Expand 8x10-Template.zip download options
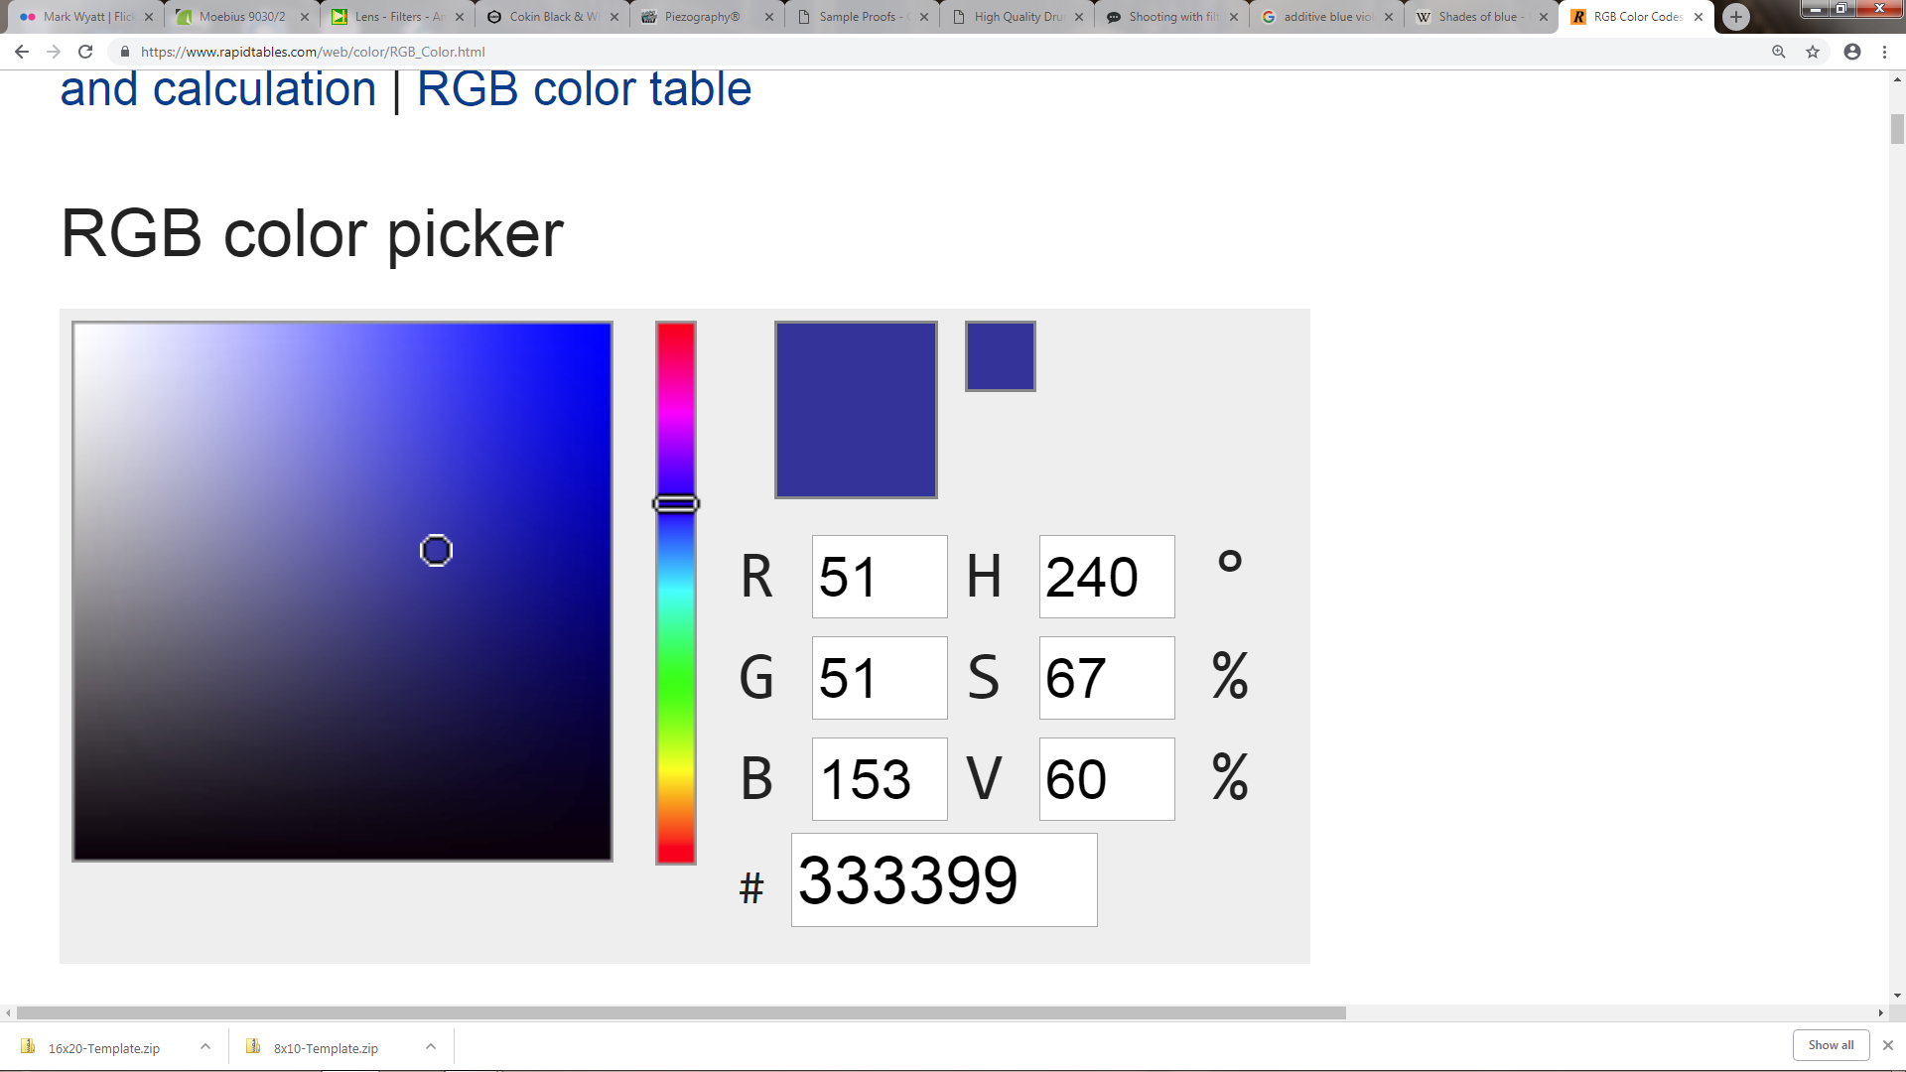The height and width of the screenshot is (1072, 1906). (x=431, y=1047)
